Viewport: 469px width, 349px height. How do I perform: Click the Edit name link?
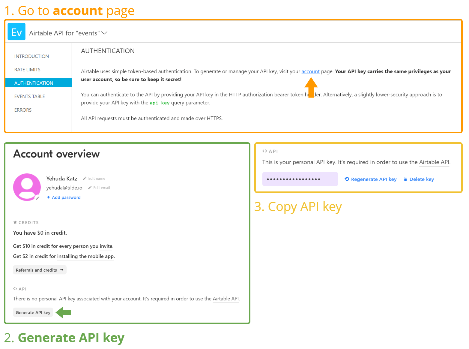click(97, 178)
